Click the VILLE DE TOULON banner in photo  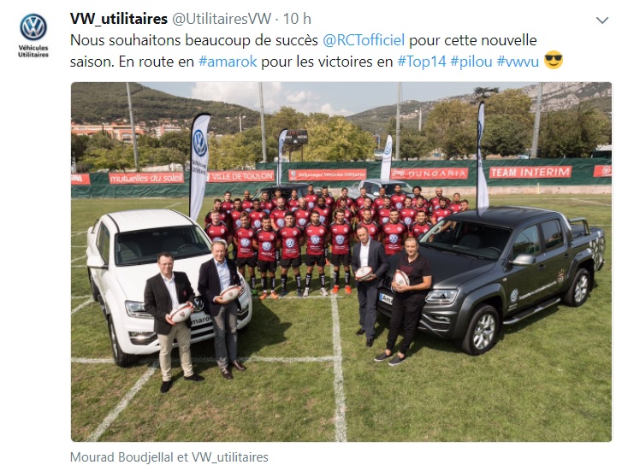pyautogui.click(x=241, y=175)
